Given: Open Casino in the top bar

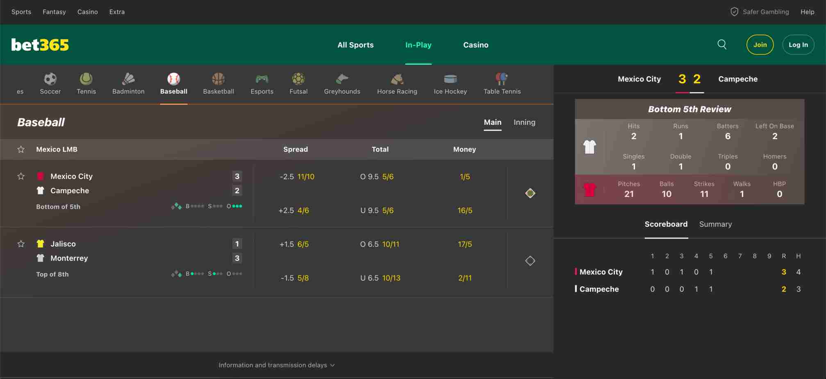Looking at the screenshot, I should pyautogui.click(x=87, y=12).
